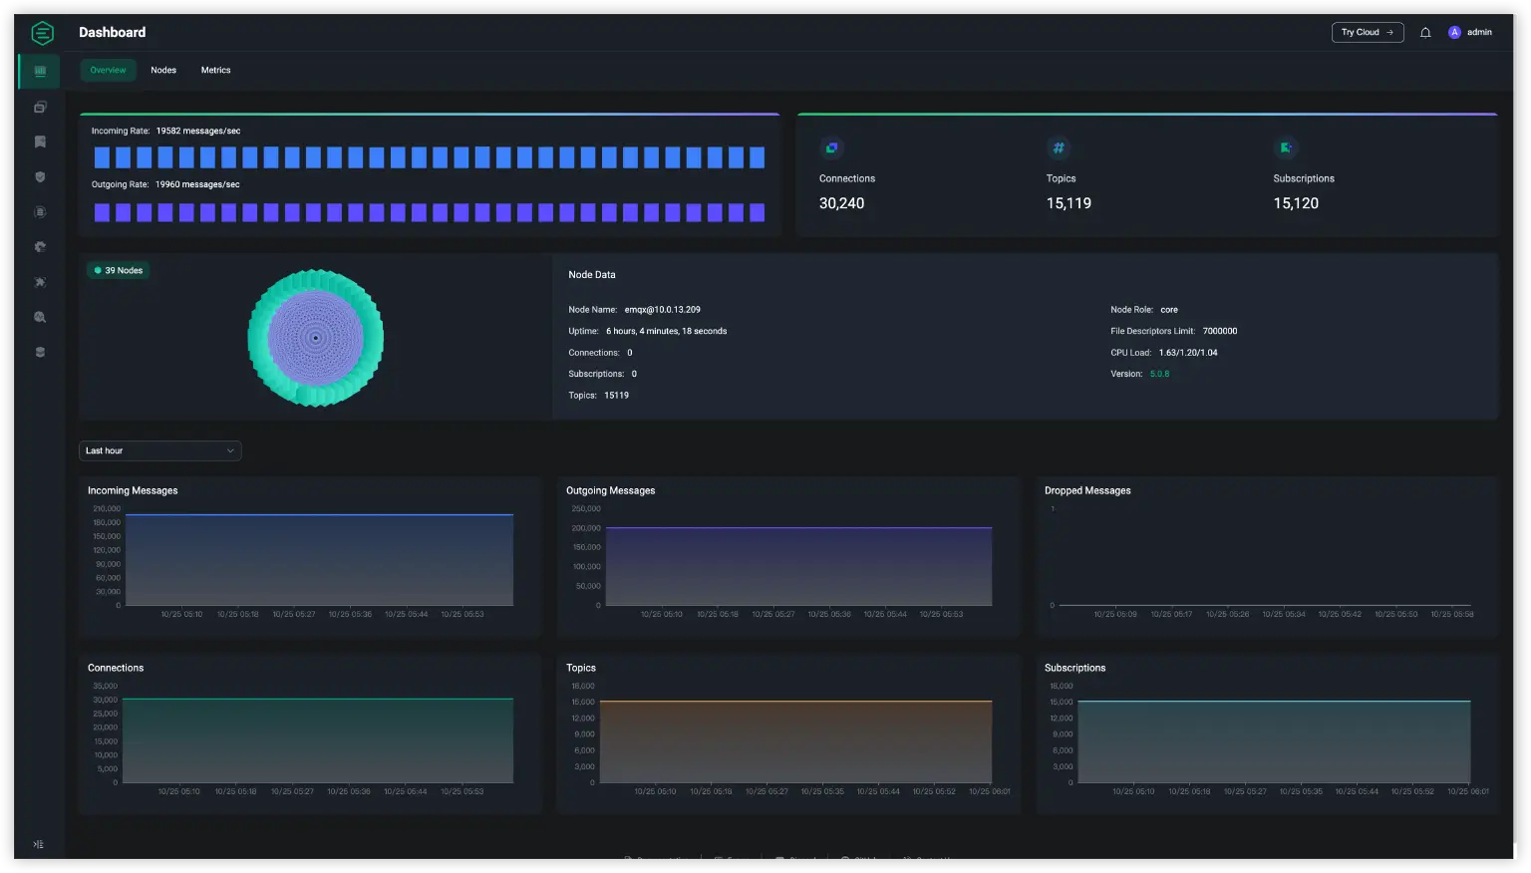Click the Try Cloud button
The image size is (1531, 873).
(1367, 32)
